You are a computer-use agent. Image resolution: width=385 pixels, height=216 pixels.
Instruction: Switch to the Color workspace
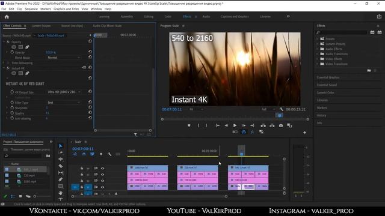pos(168,17)
